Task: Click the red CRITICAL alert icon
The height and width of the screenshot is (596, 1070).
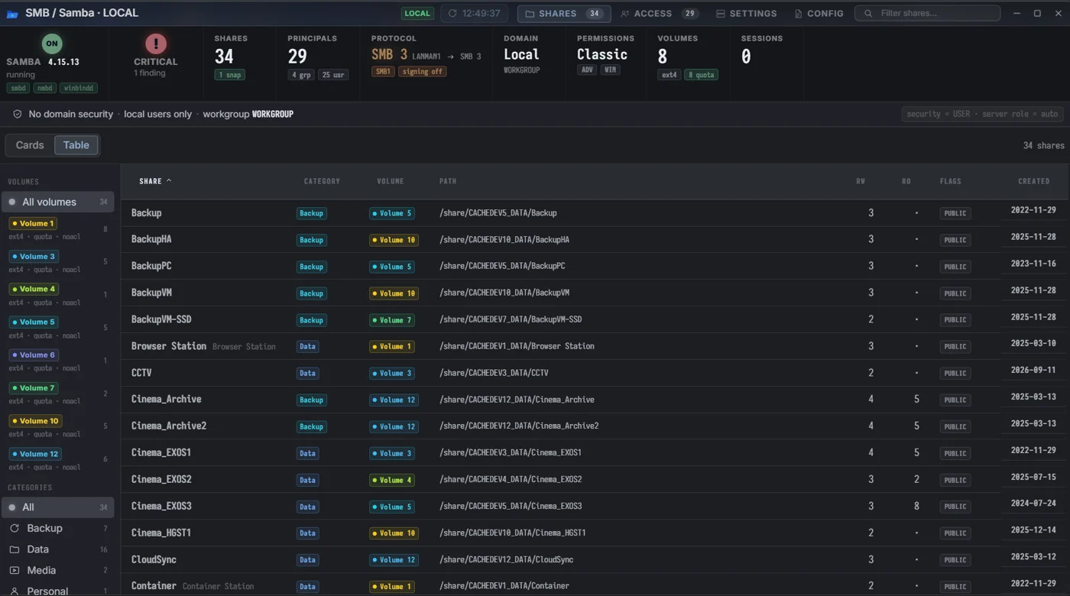Action: click(x=156, y=44)
